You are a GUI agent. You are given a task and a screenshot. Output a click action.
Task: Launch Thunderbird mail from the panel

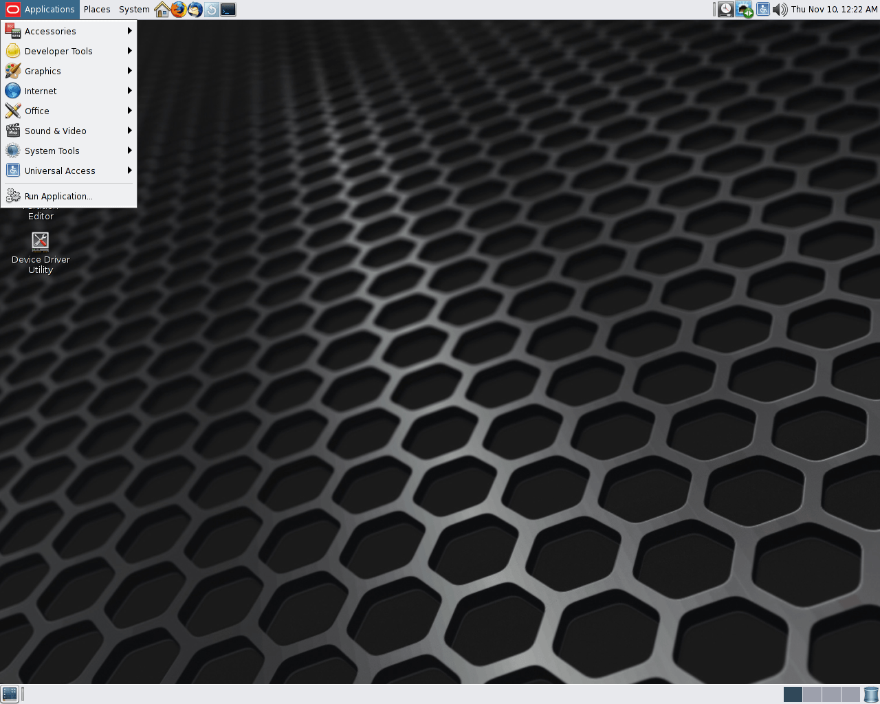click(195, 10)
